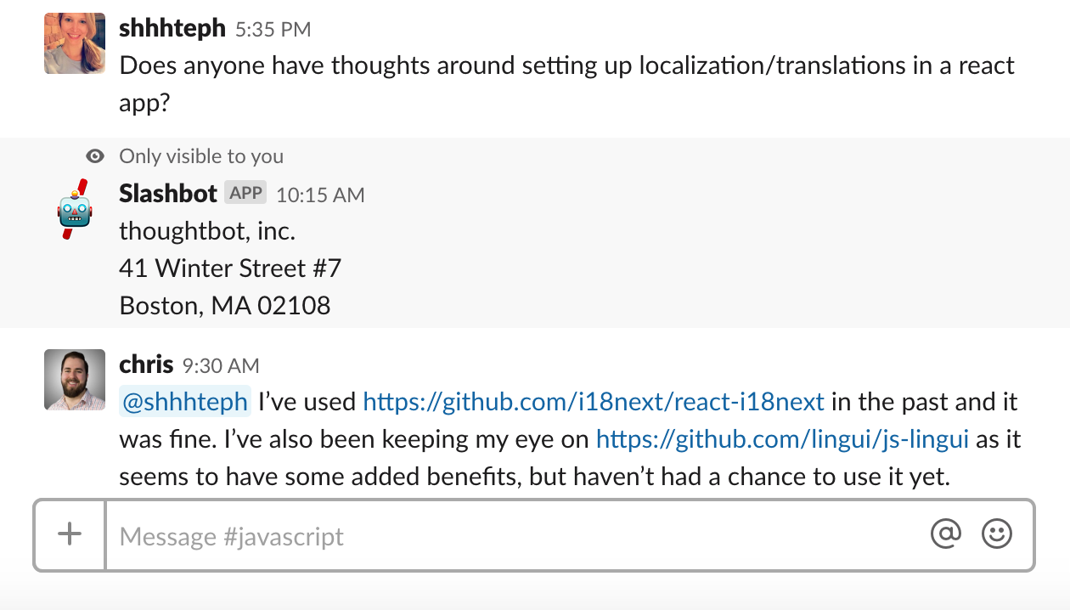Click the Slashbot sender name
The image size is (1070, 610).
(168, 194)
